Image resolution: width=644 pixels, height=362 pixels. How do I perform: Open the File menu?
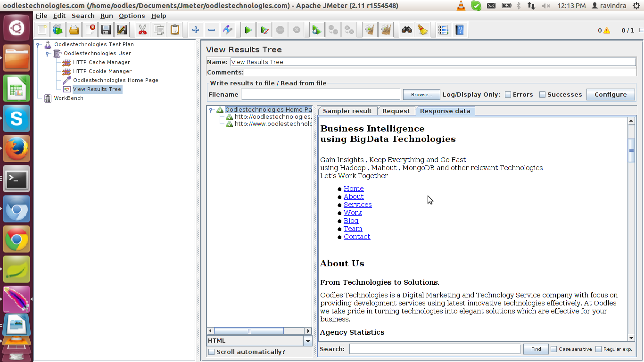pyautogui.click(x=41, y=16)
